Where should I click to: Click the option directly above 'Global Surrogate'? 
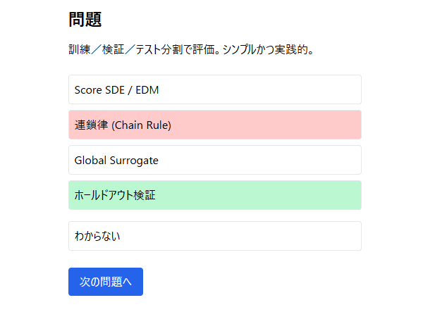[x=214, y=125]
